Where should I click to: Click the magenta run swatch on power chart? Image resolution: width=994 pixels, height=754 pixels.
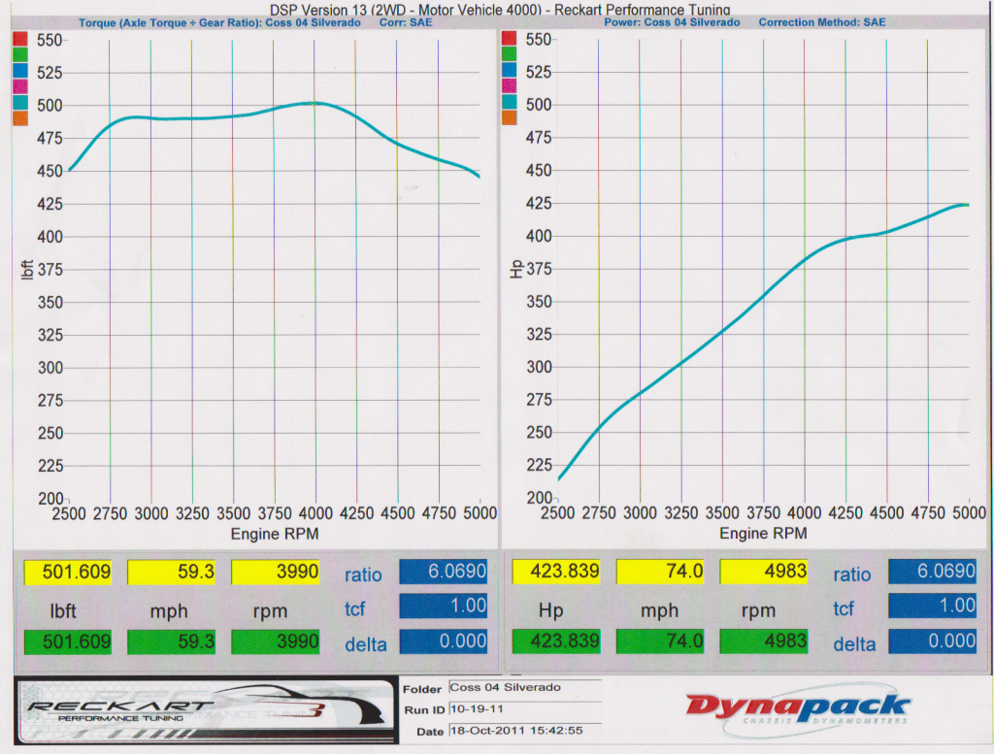509,84
